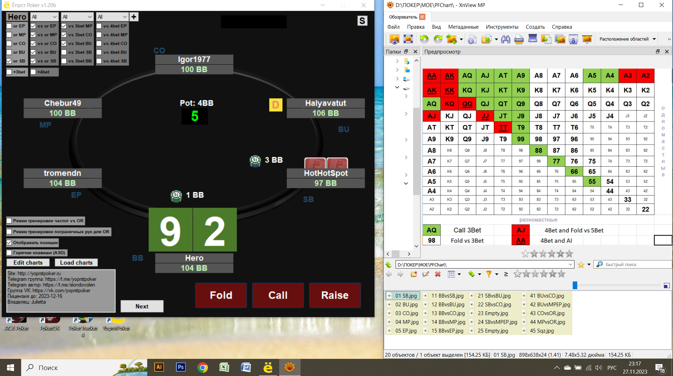Click the 'Edit charts' button
This screenshot has width=673, height=376.
coord(28,263)
